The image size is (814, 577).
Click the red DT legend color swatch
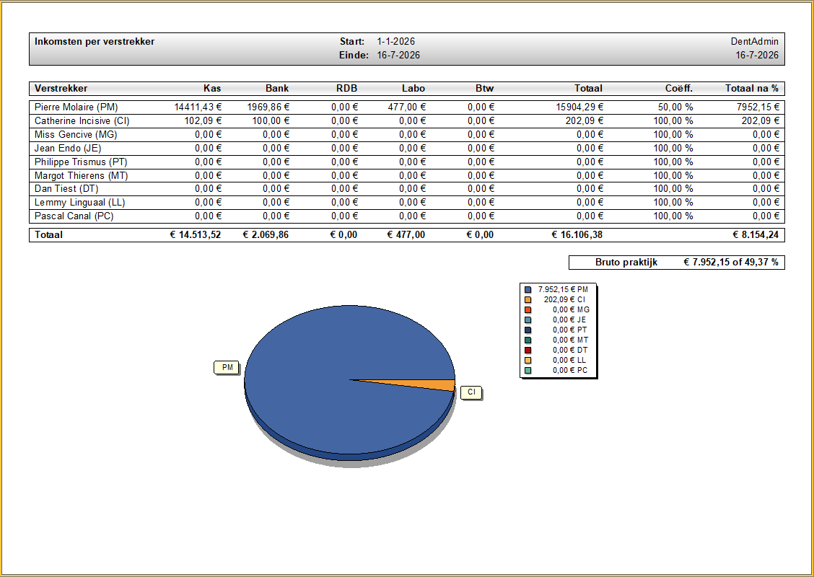[x=528, y=351]
